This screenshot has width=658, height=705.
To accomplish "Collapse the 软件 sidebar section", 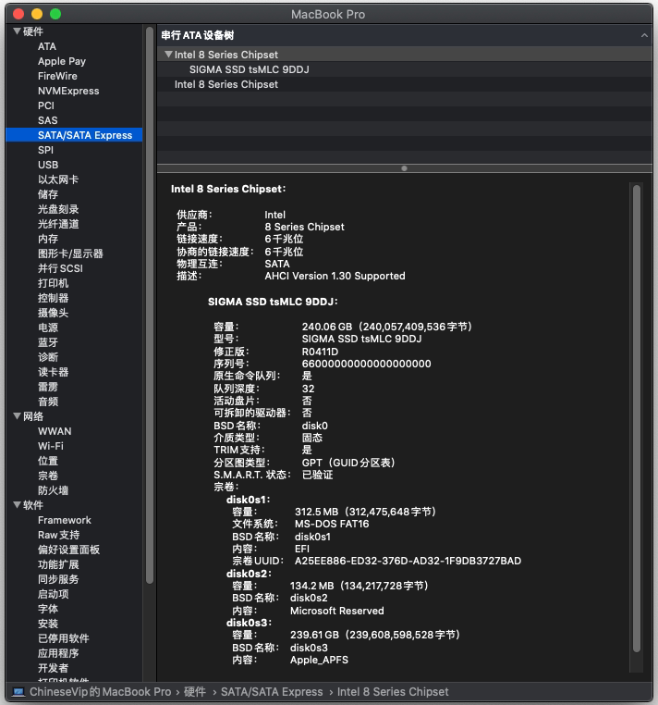I will tap(17, 505).
